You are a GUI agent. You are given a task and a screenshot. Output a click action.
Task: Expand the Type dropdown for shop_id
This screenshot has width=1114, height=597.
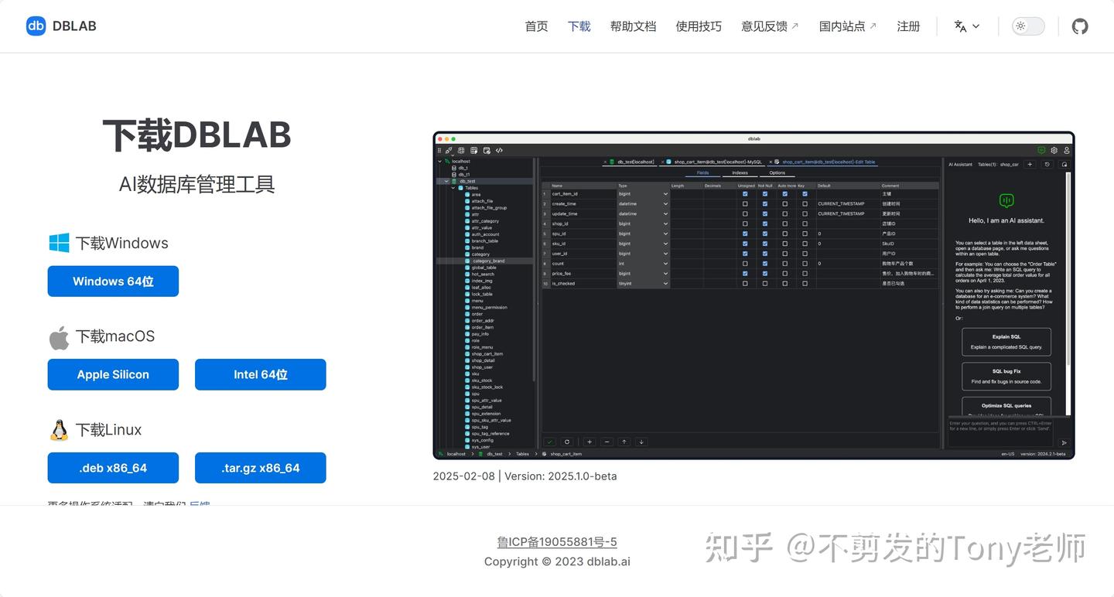[665, 223]
